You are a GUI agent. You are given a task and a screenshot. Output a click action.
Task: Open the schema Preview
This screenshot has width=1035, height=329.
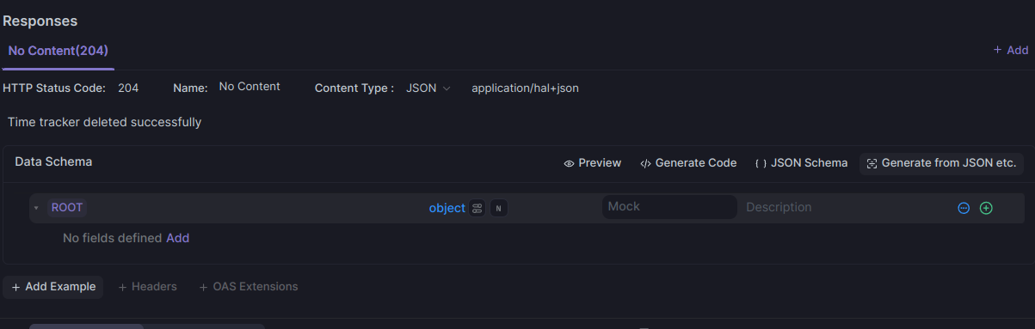pyautogui.click(x=592, y=163)
